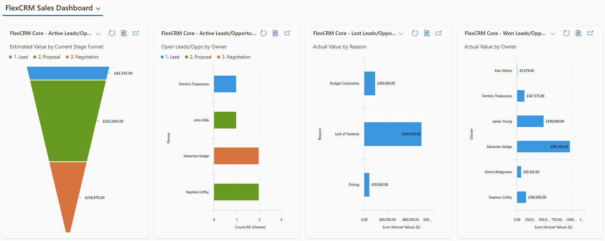Click the '£42,355.00' funnel label
605x241 pixels.
point(123,73)
